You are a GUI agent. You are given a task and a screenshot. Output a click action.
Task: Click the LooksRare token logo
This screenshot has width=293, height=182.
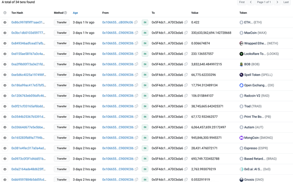point(241,54)
